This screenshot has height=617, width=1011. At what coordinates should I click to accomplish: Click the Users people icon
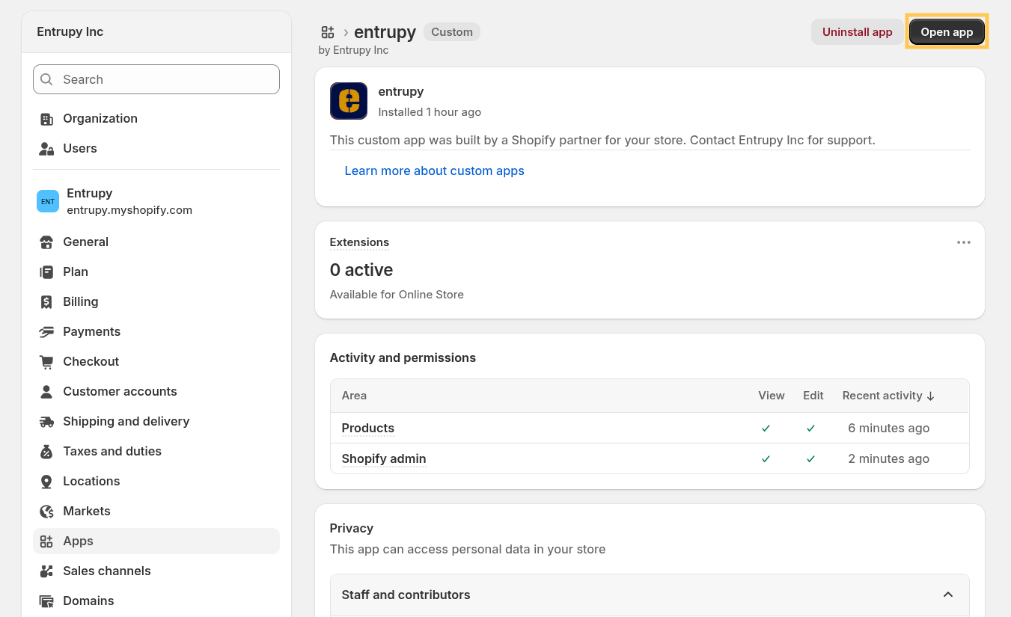(x=46, y=149)
